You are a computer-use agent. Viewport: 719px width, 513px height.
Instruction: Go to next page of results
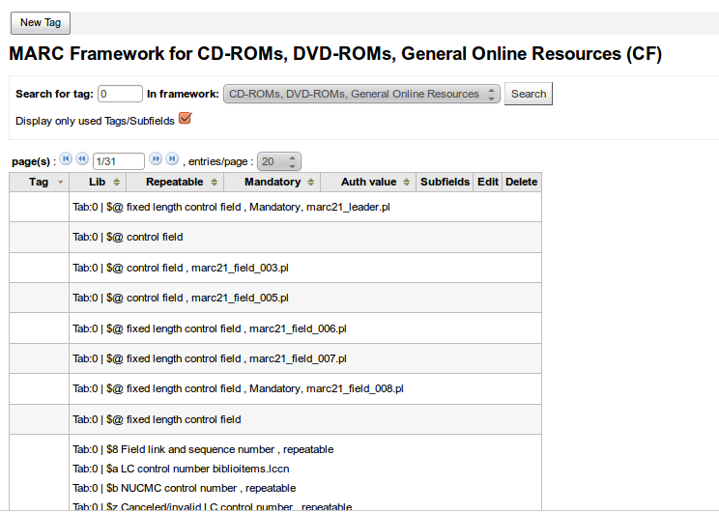156,158
